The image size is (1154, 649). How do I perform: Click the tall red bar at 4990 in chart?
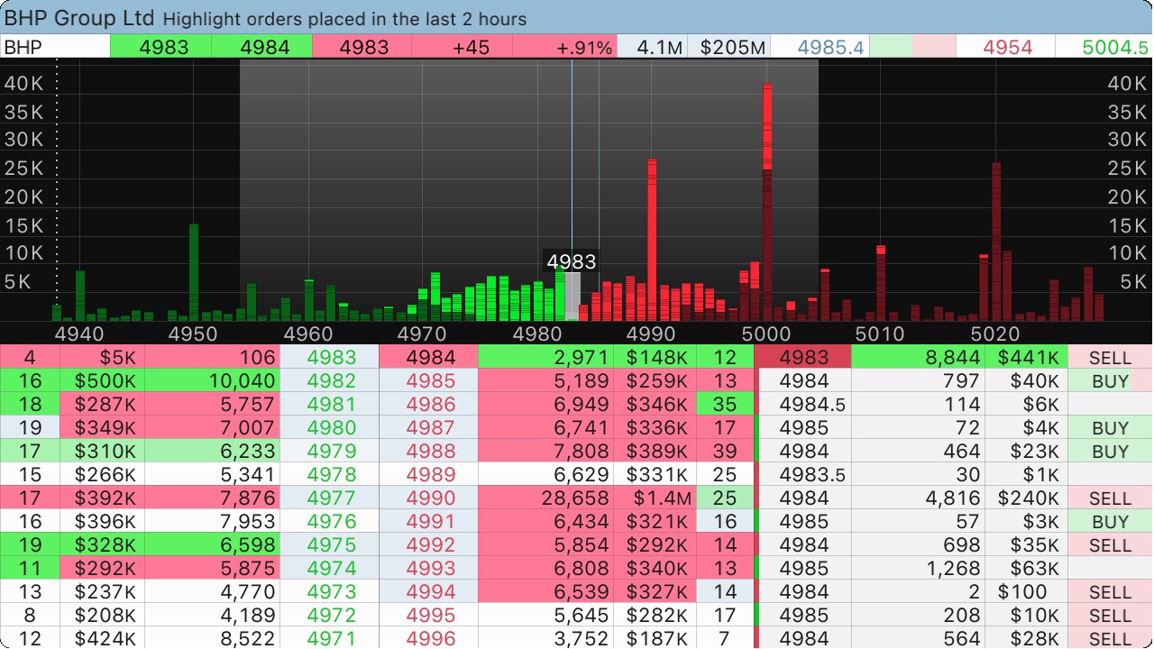(x=651, y=239)
